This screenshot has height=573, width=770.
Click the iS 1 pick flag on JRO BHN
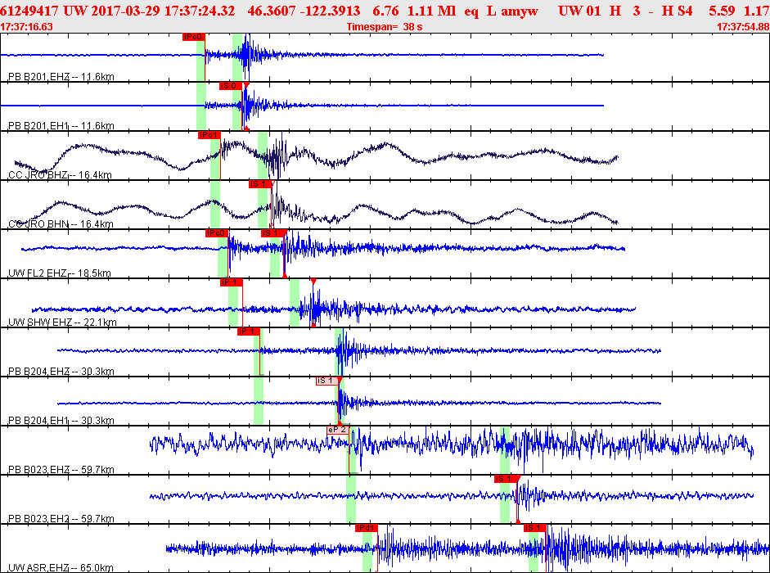tap(259, 184)
